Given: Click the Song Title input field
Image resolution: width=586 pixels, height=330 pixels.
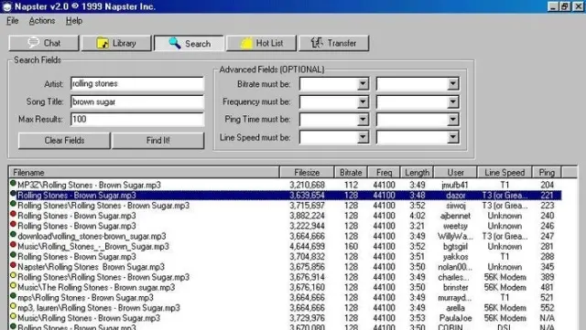Looking at the screenshot, I should (x=137, y=101).
